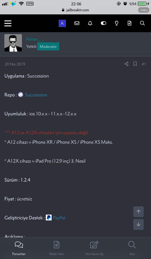Image resolution: width=151 pixels, height=259 pixels.
Task: Open the user account 'A' avatar menu
Action: click(62, 23)
